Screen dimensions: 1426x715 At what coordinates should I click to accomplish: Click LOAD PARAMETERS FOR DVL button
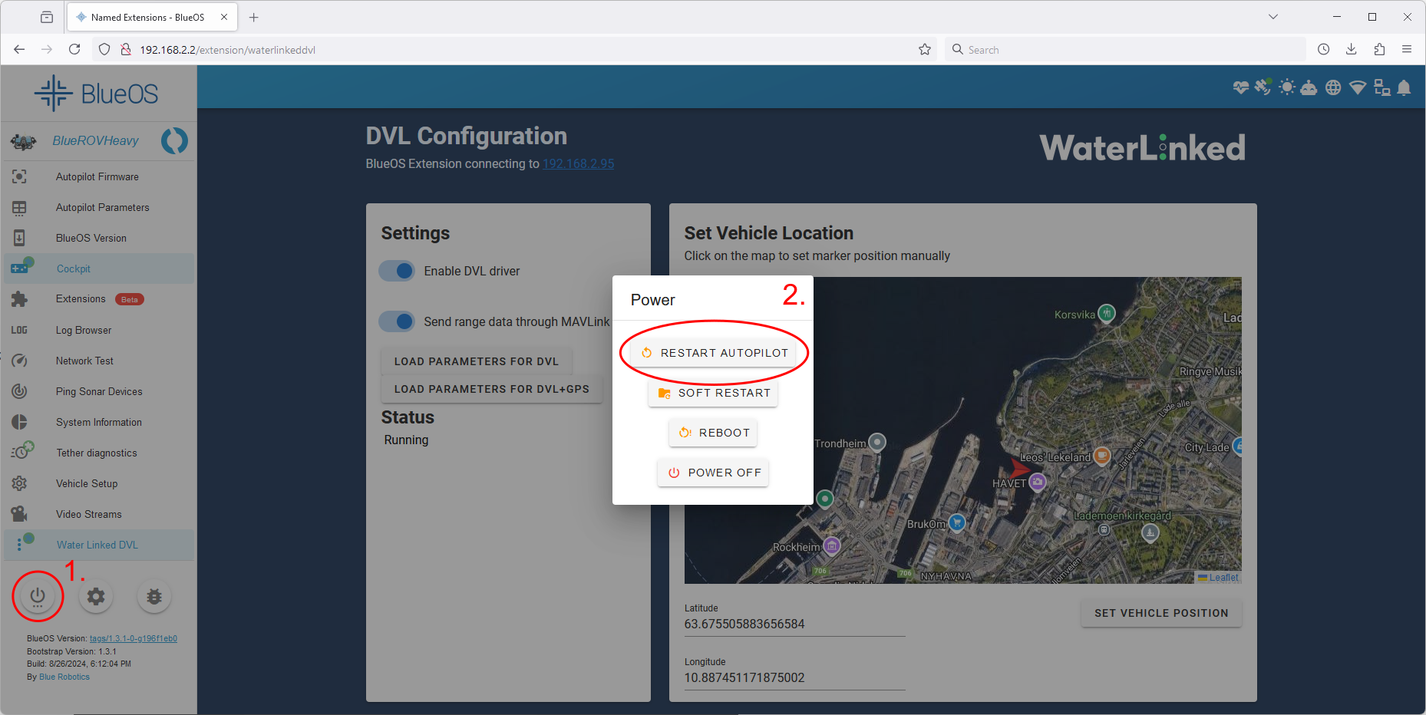[x=477, y=361]
